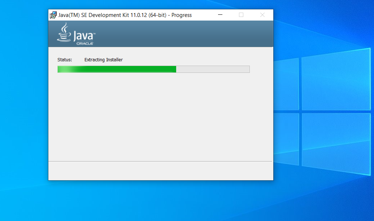Click the Java installer icon in title bar
Viewport: 374px width, 221px height.
coord(53,15)
